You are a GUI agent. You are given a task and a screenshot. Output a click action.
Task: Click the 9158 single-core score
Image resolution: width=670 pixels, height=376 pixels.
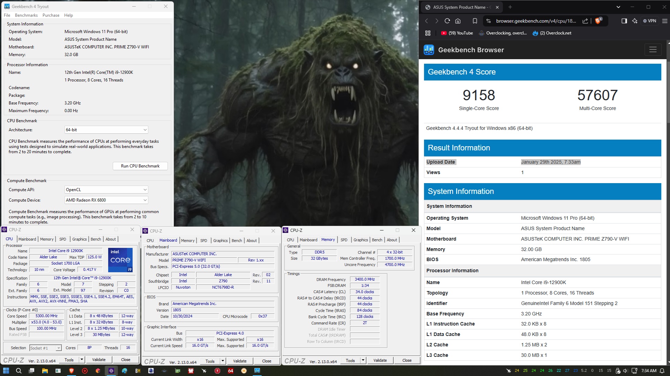(x=479, y=95)
